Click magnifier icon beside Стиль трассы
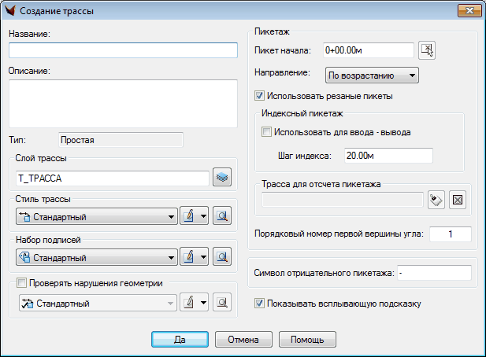486x357 pixels. (223, 217)
